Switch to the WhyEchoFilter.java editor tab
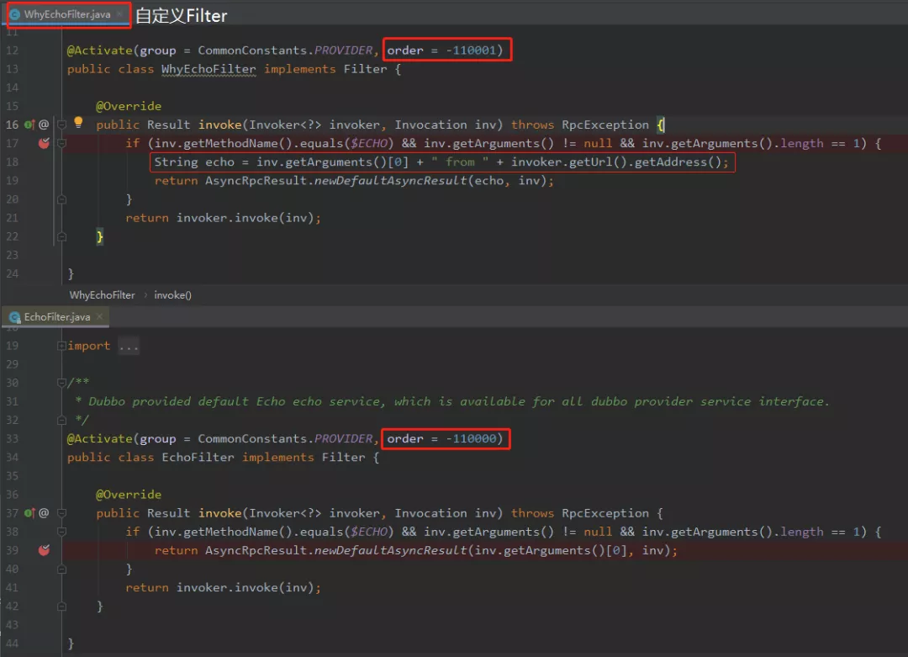The width and height of the screenshot is (908, 657). pyautogui.click(x=67, y=14)
